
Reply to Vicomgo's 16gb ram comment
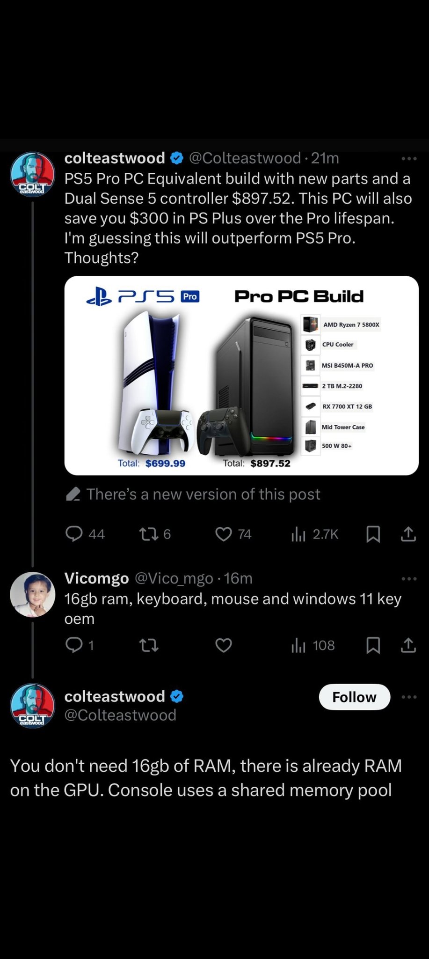(80, 645)
